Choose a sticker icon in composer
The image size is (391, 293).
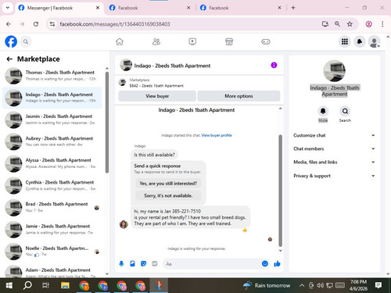(x=143, y=264)
